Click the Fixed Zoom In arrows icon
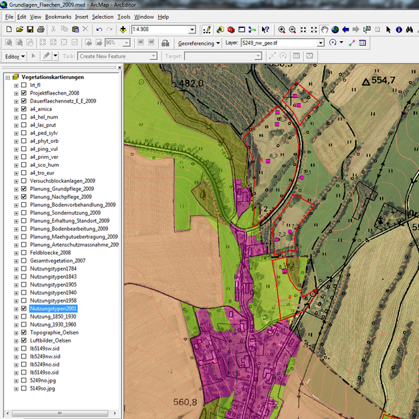The width and height of the screenshot is (419, 419). click(303, 29)
